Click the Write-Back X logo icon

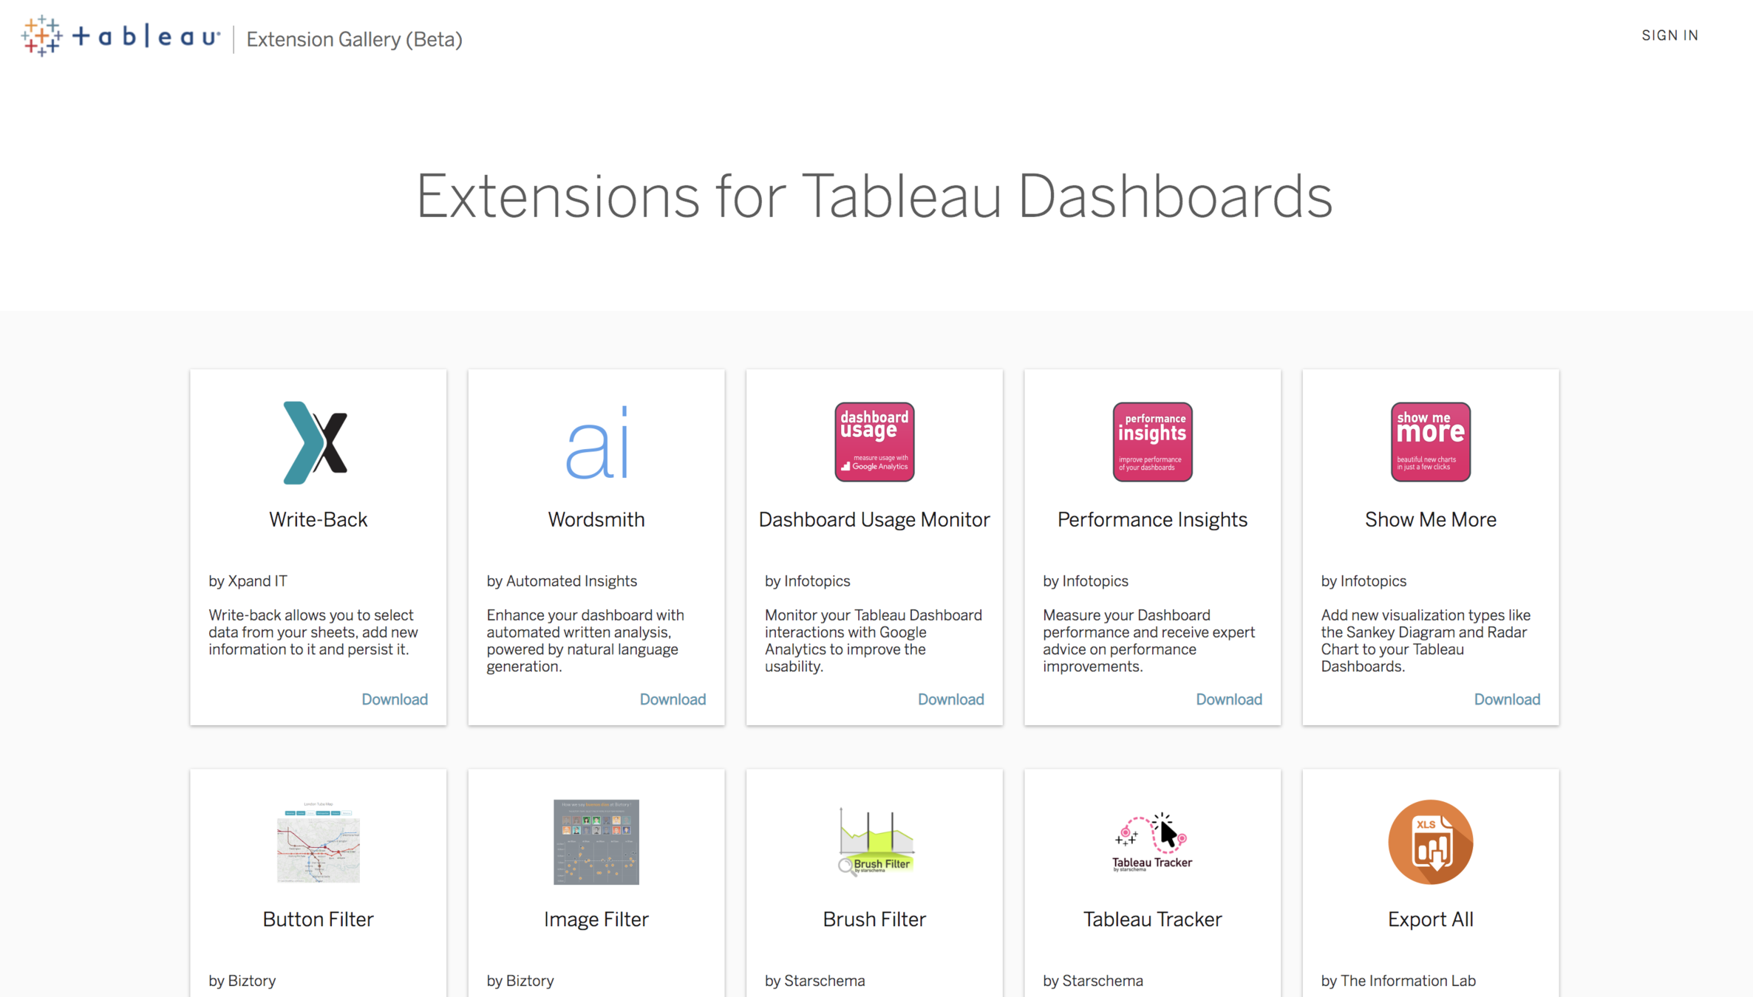click(x=317, y=442)
